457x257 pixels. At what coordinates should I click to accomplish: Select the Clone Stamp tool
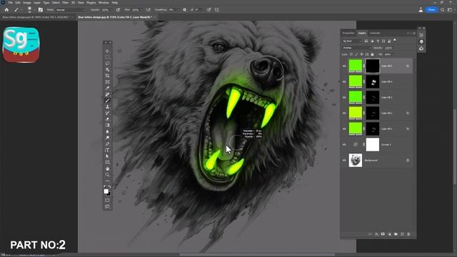point(107,106)
